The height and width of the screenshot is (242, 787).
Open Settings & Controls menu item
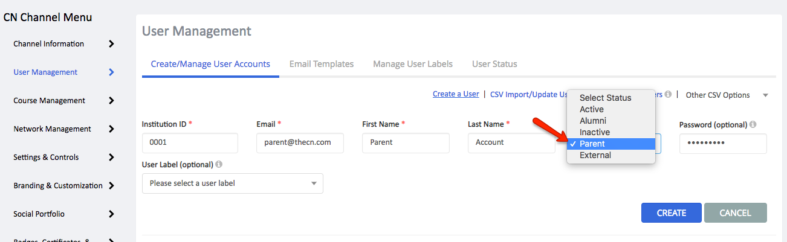(46, 157)
